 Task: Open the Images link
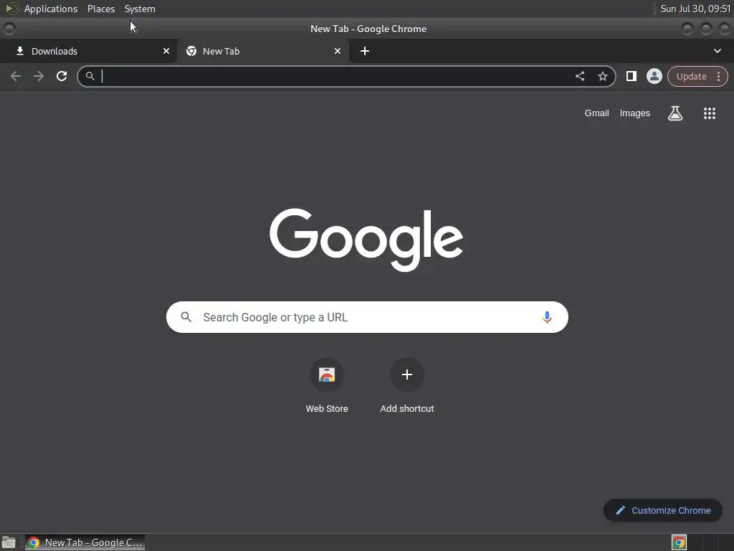tap(635, 113)
